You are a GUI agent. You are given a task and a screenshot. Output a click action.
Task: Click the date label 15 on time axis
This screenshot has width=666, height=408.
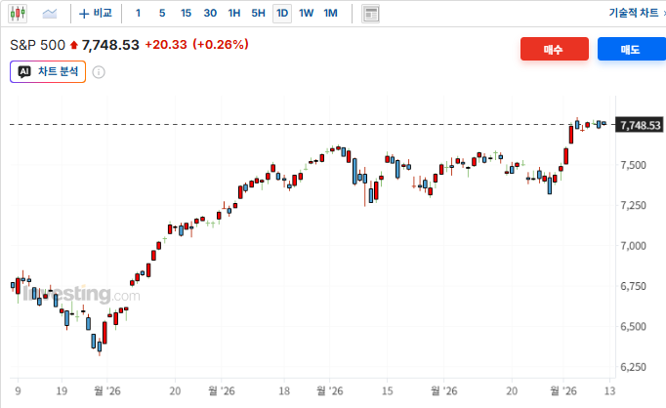pyautogui.click(x=387, y=390)
